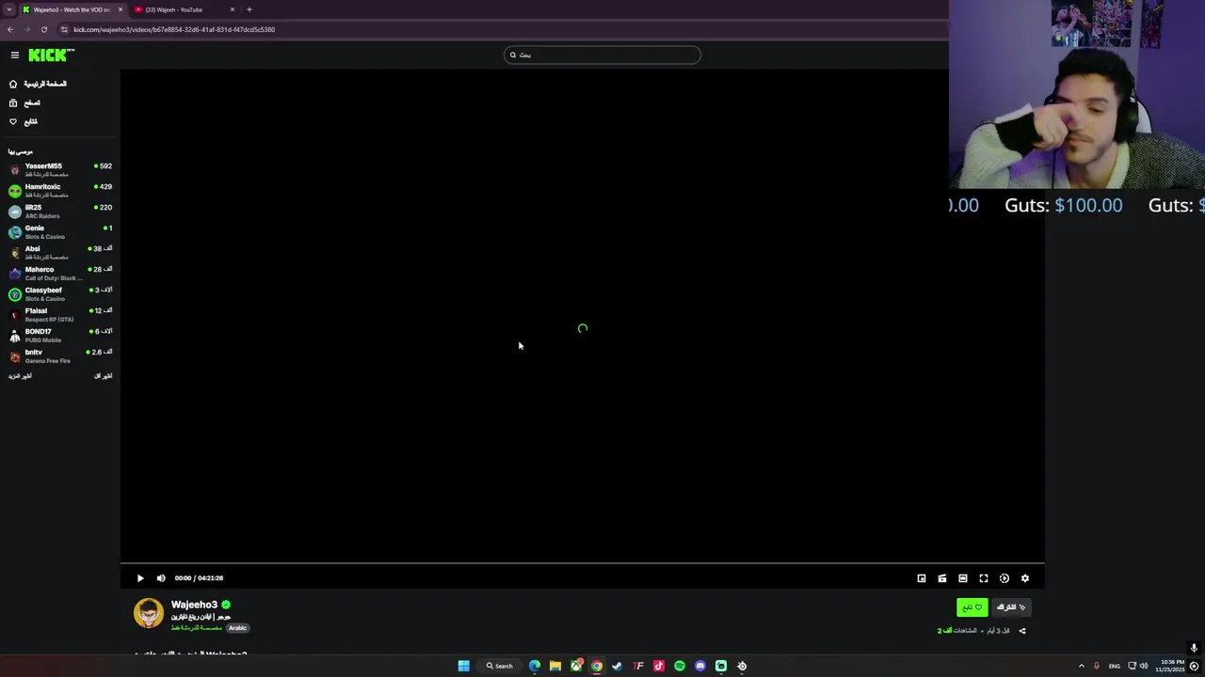
Task: Open Discord from taskbar
Action: click(700, 666)
